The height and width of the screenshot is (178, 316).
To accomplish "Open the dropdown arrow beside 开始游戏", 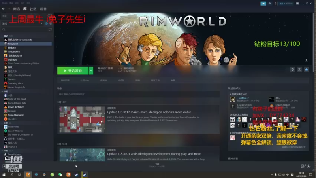I will 91,71.
